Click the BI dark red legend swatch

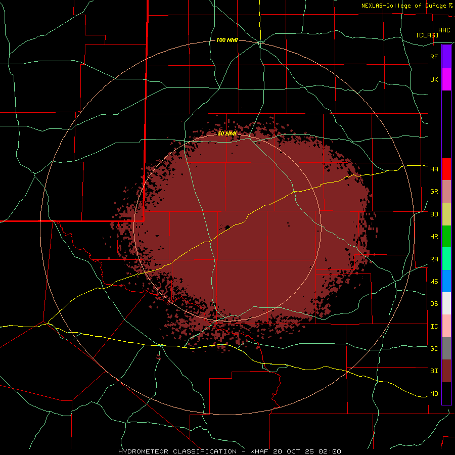click(x=446, y=371)
